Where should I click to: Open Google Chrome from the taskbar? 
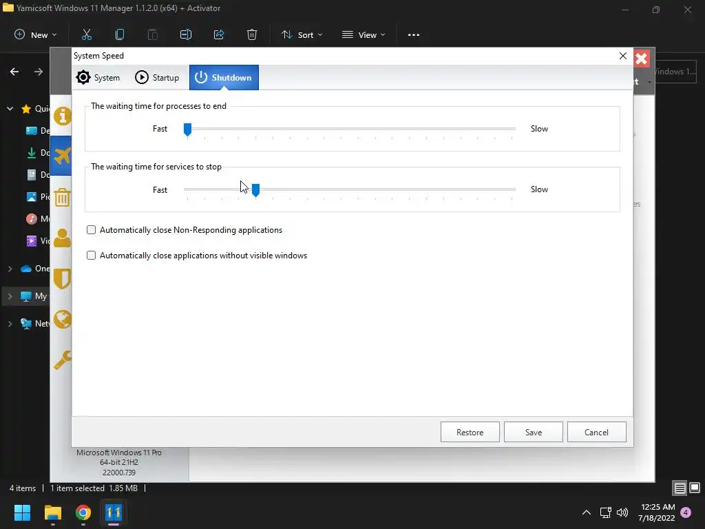coord(83,512)
